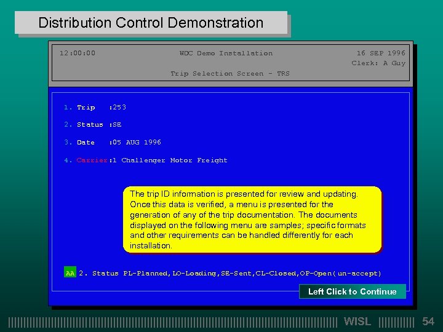Click the Trip field label
This screenshot has height=332, width=443.
click(86, 107)
